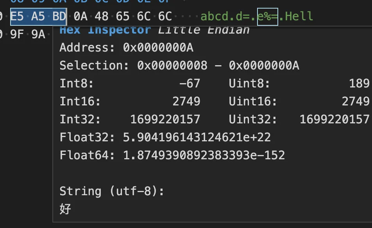Click the last 6C byte in the row
The width and height of the screenshot is (372, 228).
point(165,16)
